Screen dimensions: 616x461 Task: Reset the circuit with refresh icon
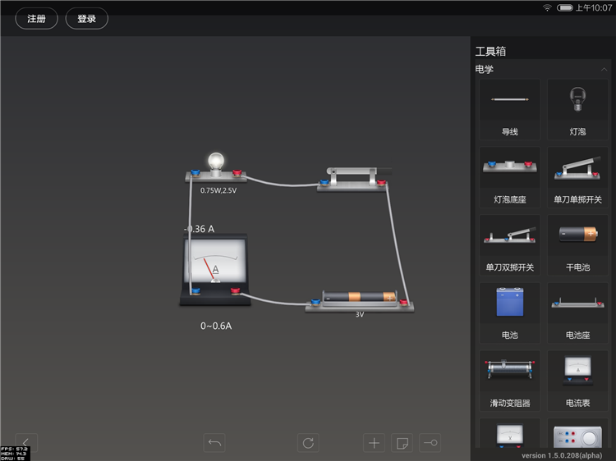coord(308,443)
